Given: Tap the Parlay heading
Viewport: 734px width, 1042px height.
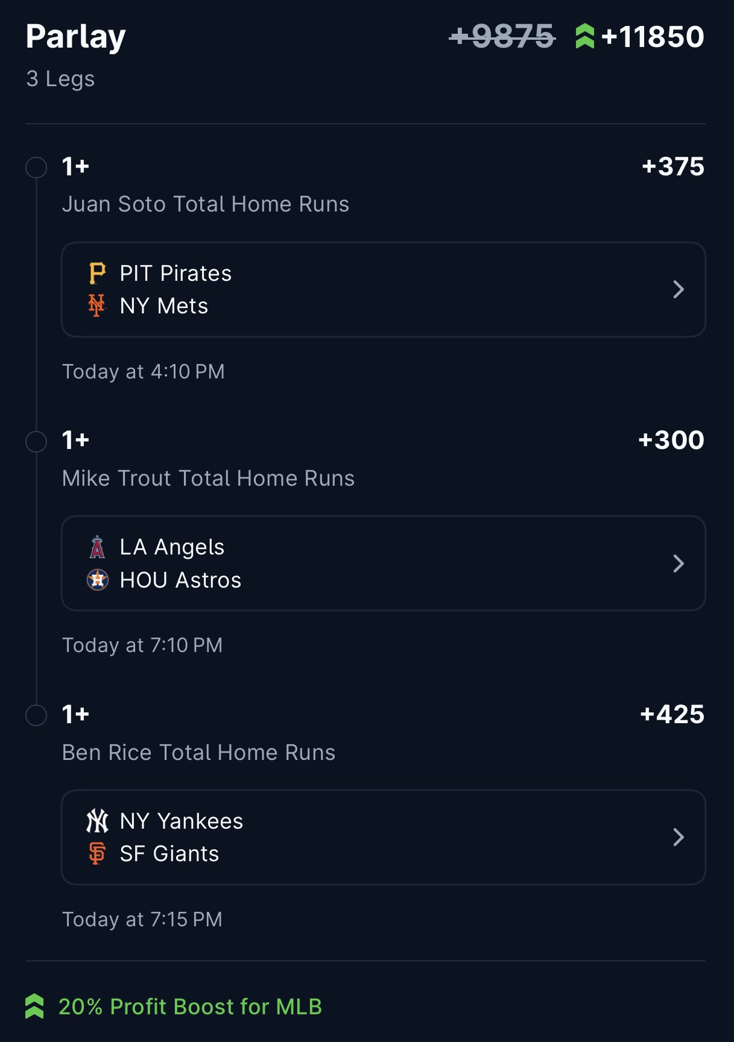Looking at the screenshot, I should pos(76,36).
